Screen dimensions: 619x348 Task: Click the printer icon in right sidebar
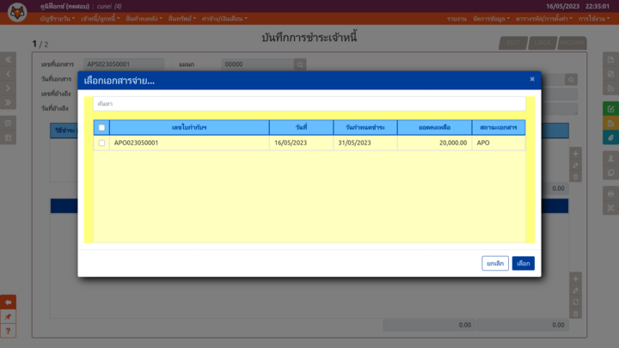(x=610, y=193)
